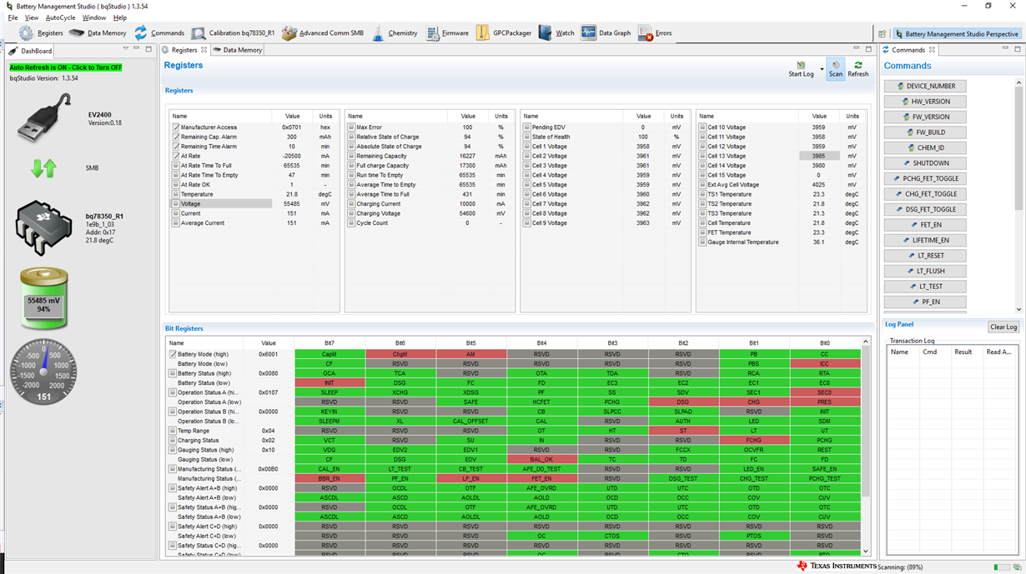Select Battery Management Studio Perspective button
The height and width of the screenshot is (574, 1026).
point(957,34)
